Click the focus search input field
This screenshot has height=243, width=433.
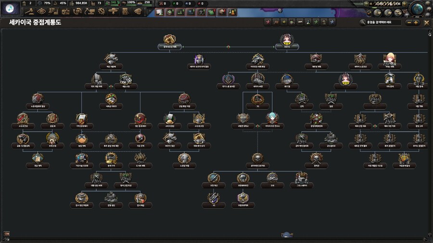coord(382,22)
